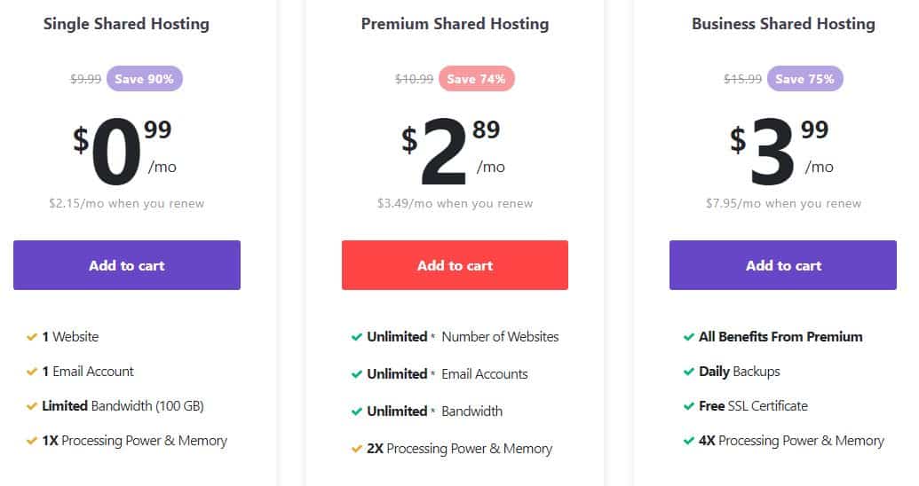Click the checkmark icon beside 1 Website
The image size is (919, 486).
click(32, 337)
